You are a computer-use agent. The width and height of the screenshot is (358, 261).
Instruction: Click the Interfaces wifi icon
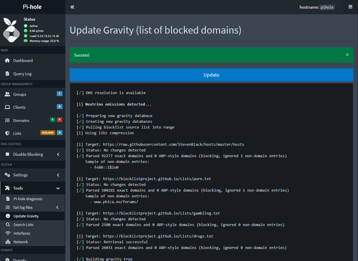point(8,233)
